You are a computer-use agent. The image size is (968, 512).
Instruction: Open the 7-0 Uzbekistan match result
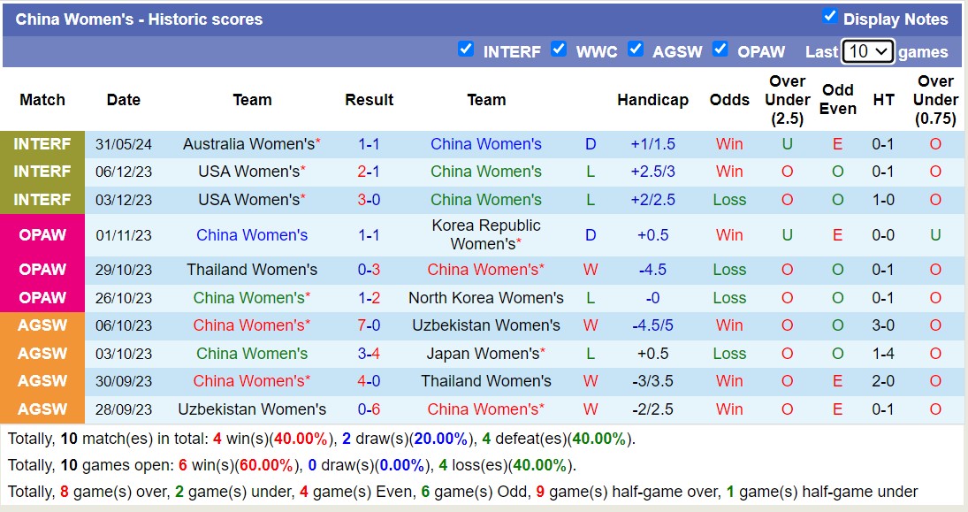coord(369,325)
